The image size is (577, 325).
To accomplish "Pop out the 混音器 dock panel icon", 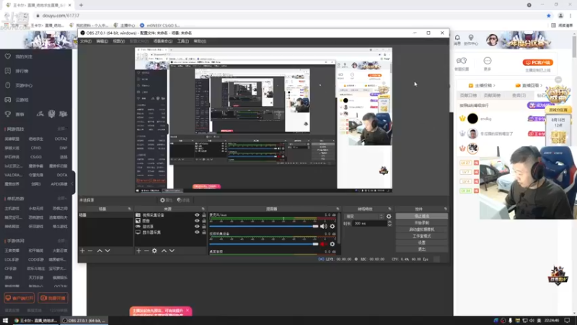I will point(338,209).
